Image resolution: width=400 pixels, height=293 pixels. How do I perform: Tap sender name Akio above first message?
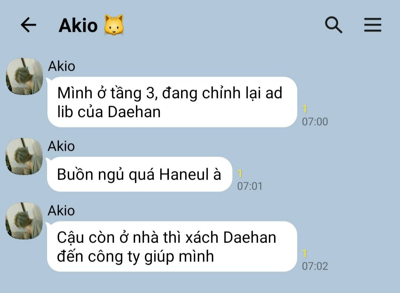[61, 66]
